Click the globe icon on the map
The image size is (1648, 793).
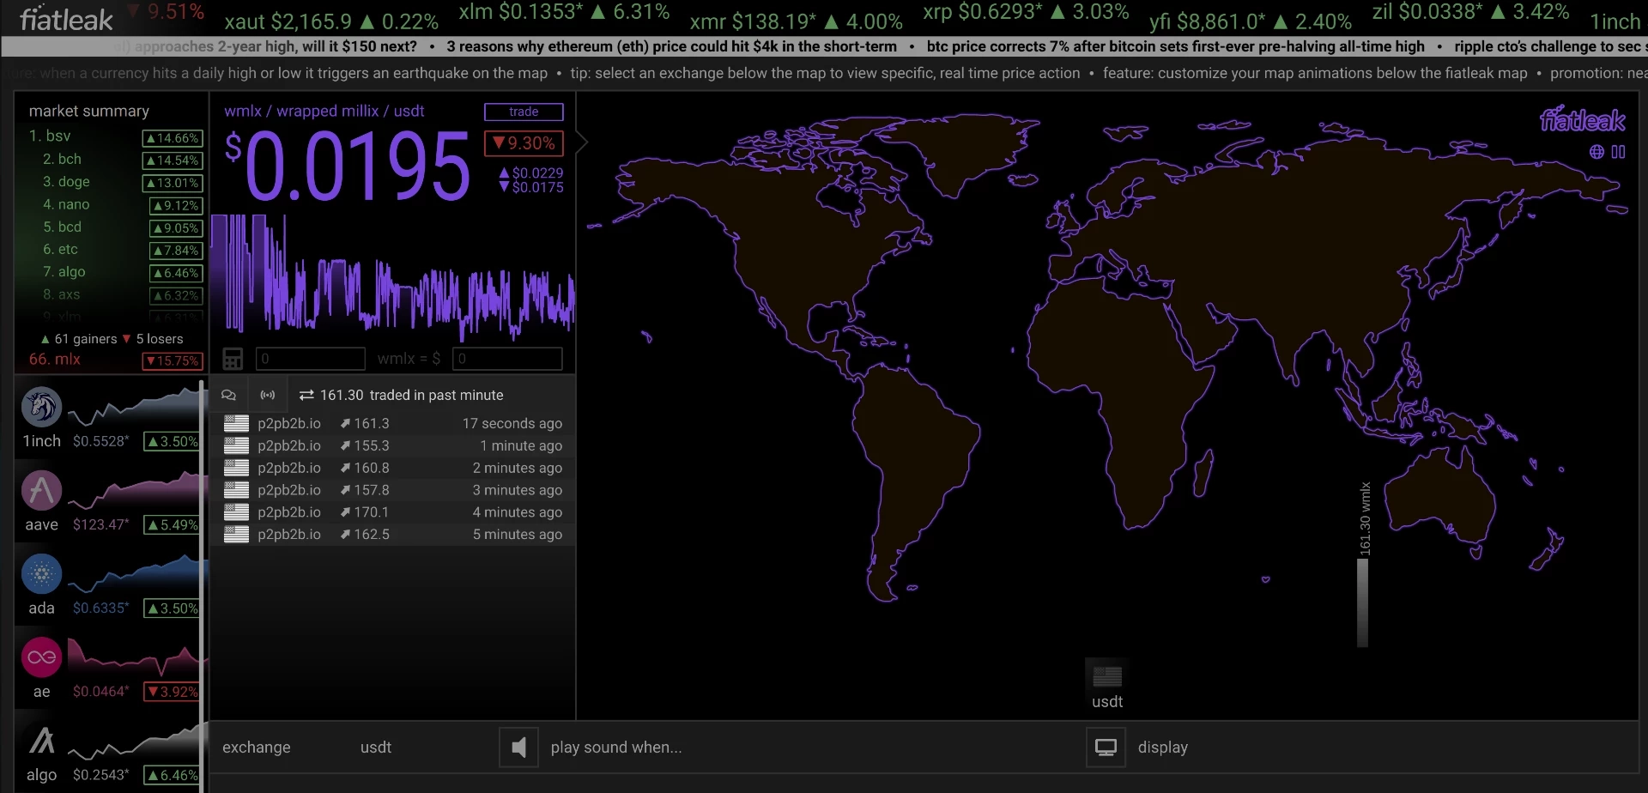pyautogui.click(x=1596, y=152)
